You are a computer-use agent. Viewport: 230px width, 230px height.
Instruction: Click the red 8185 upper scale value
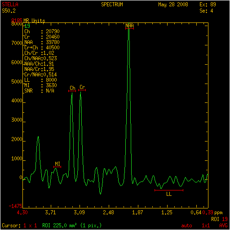coord(17,20)
